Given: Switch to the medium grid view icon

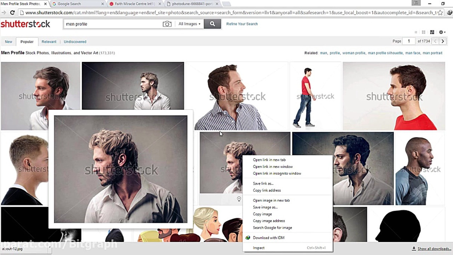Looking at the screenshot, I should pos(423,32).
